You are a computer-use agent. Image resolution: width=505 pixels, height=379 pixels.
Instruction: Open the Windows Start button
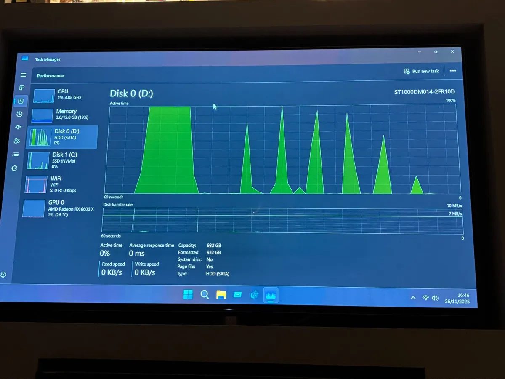tap(188, 294)
